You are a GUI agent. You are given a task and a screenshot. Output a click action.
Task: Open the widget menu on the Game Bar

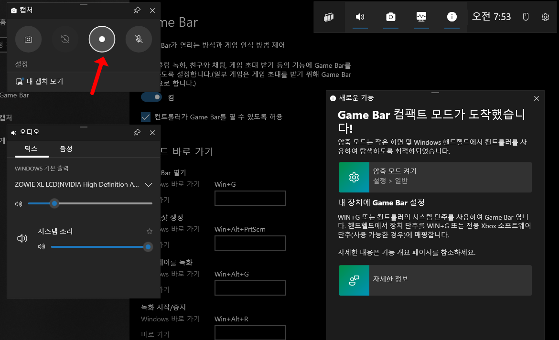[x=329, y=17]
